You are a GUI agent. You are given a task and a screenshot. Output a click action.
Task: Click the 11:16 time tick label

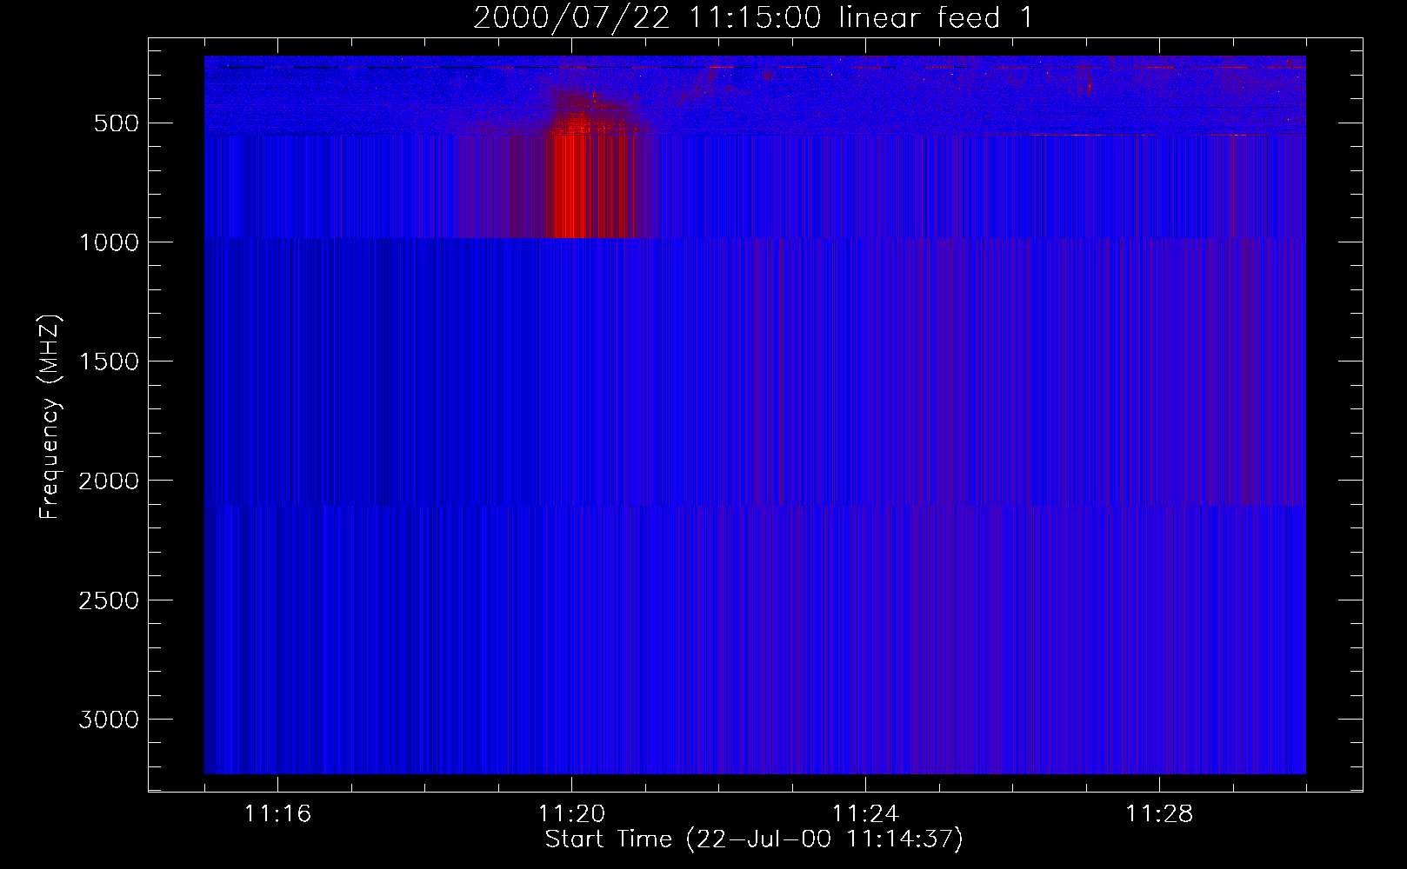pos(277,814)
